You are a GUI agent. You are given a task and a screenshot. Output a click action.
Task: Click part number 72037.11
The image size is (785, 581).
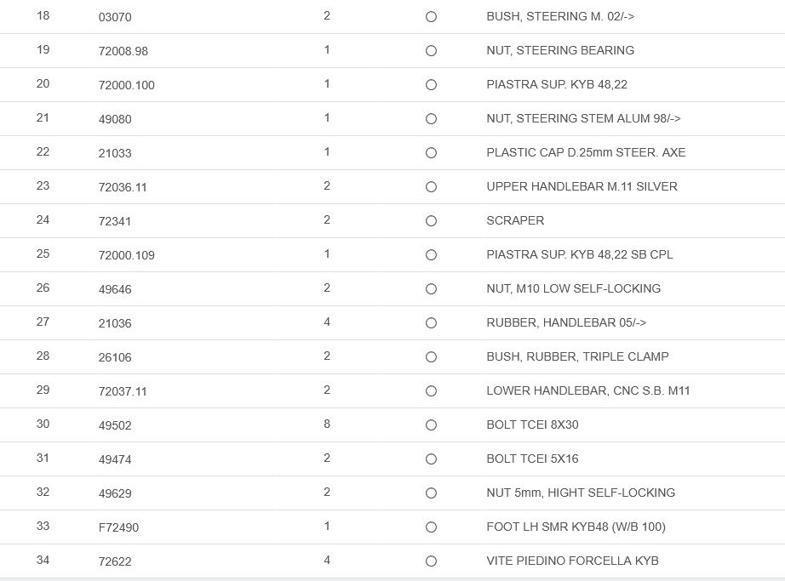pyautogui.click(x=123, y=391)
